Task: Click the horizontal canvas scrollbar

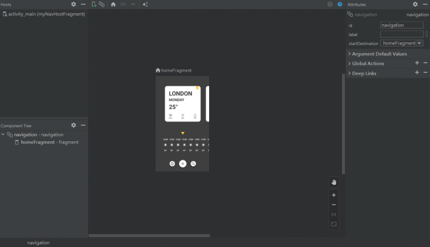Action: tap(149, 236)
